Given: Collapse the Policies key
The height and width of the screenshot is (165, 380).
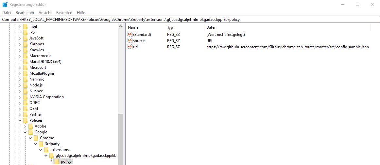Looking at the screenshot, I should coord(20,120).
